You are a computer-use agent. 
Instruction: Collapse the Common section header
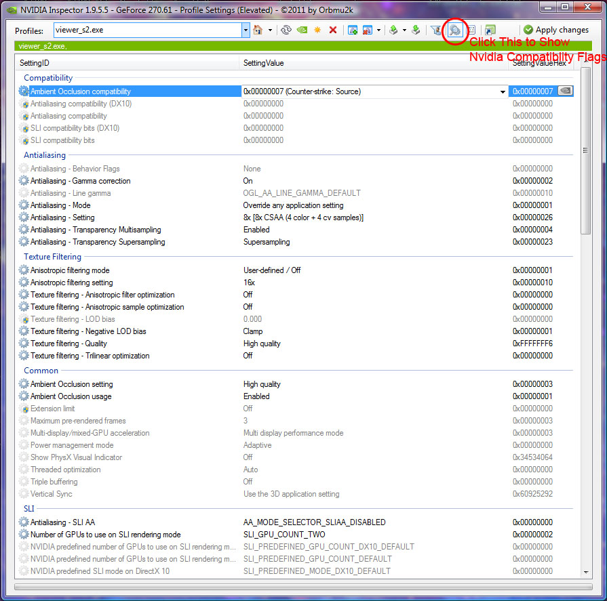click(x=41, y=371)
